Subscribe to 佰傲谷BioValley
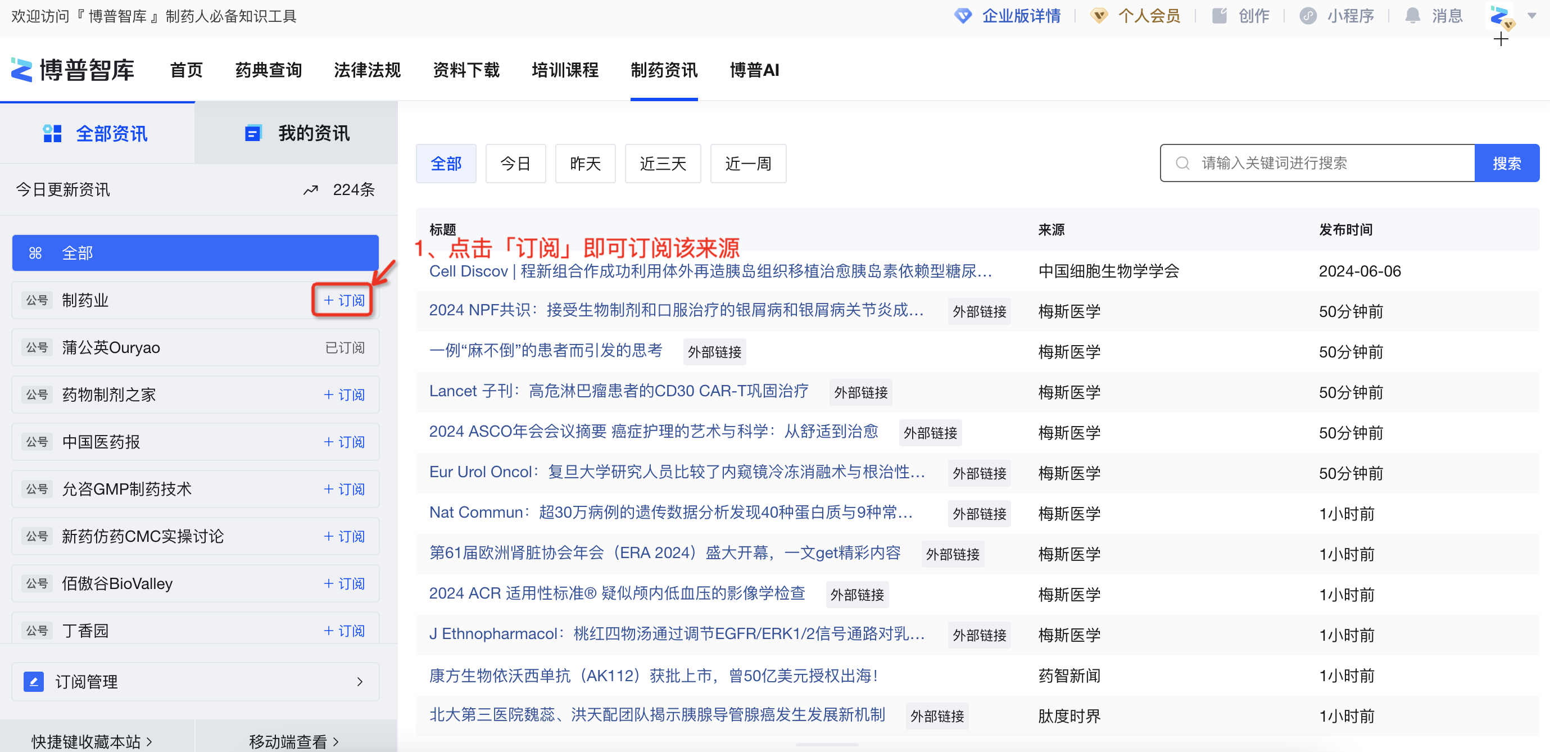 344,583
